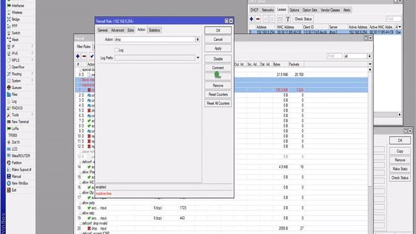This screenshot has height=234, width=416.
Task: Click Comment in the Firewall Rule dialog
Action: click(218, 68)
